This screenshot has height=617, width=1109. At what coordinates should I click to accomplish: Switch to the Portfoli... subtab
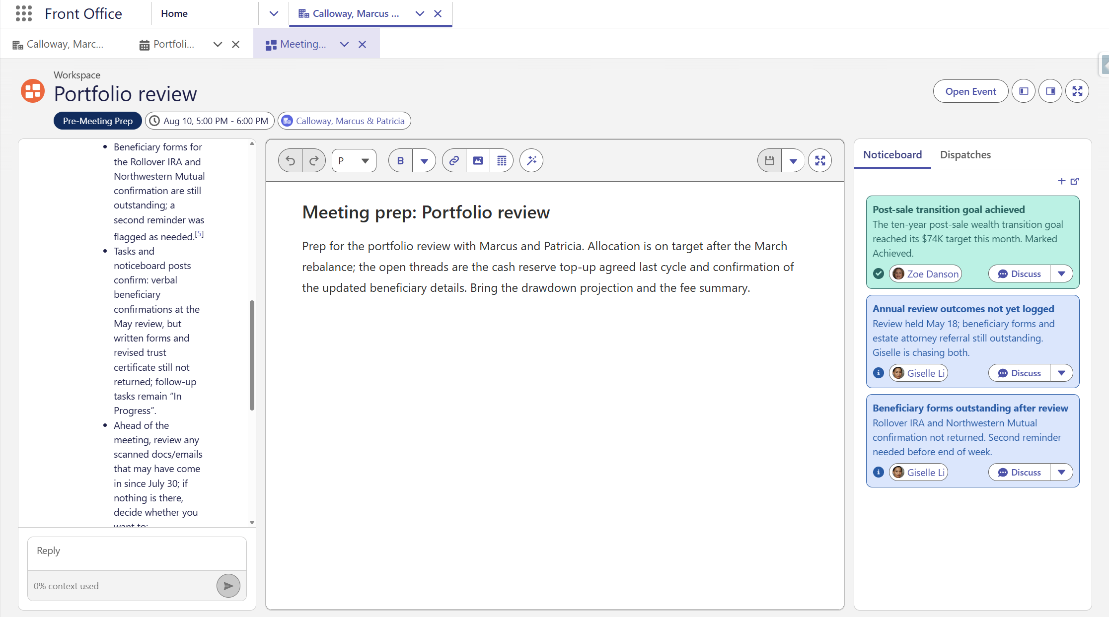tap(167, 44)
